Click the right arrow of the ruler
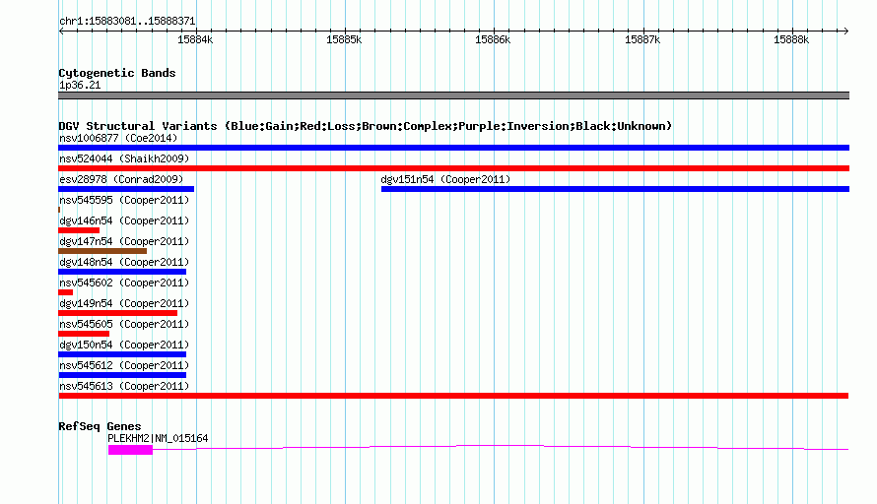 (x=845, y=31)
